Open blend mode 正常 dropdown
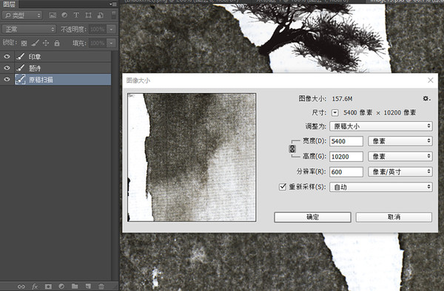 29,29
